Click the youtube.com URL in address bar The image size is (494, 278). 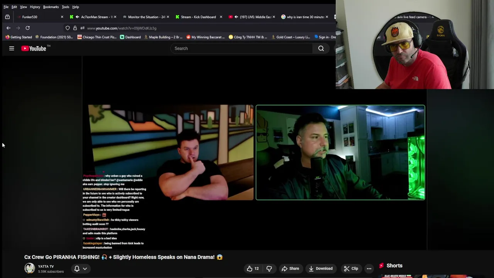(x=122, y=28)
